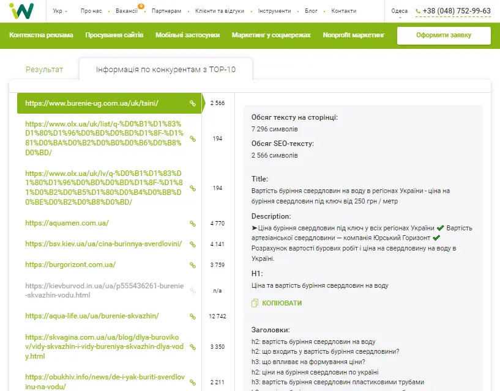Viewport: 500px width, 391px height.
Task: Select Інформація по конкурентам з TOP-10 tab
Action: point(166,70)
